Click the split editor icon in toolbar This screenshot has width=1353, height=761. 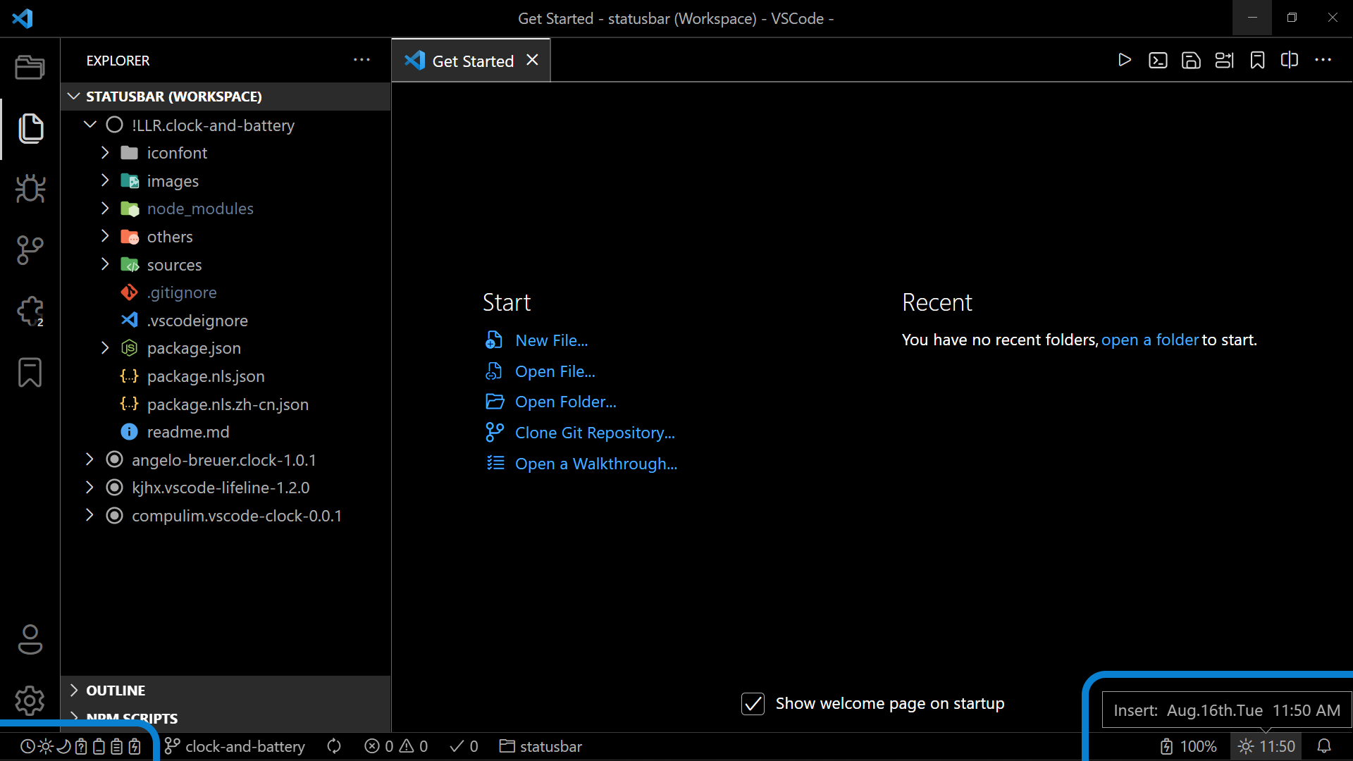click(1290, 61)
